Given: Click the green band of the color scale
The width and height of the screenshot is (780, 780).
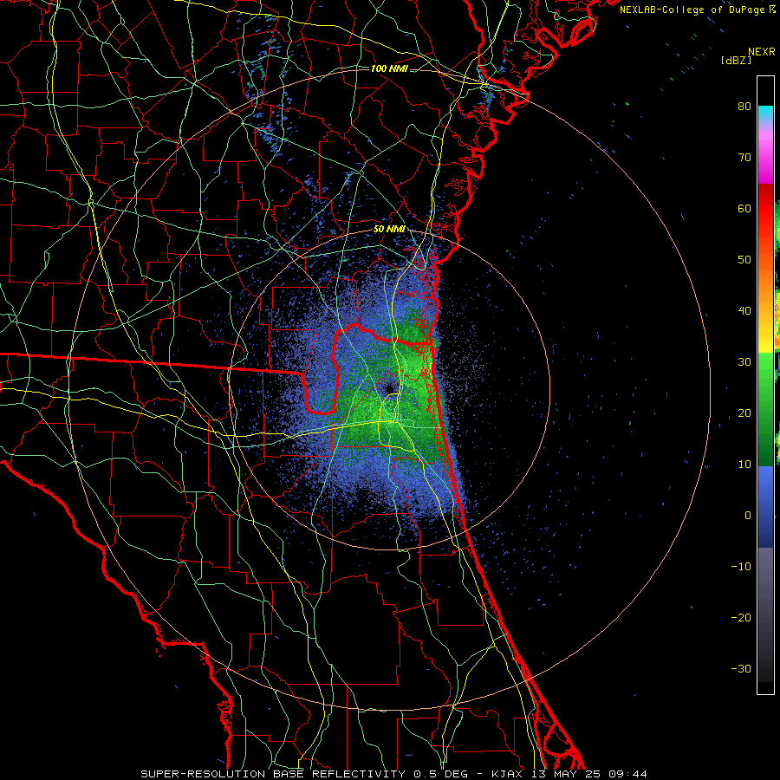Looking at the screenshot, I should pos(766,409).
